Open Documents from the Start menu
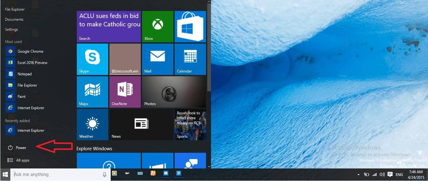The height and width of the screenshot is (181, 428). coord(14,19)
